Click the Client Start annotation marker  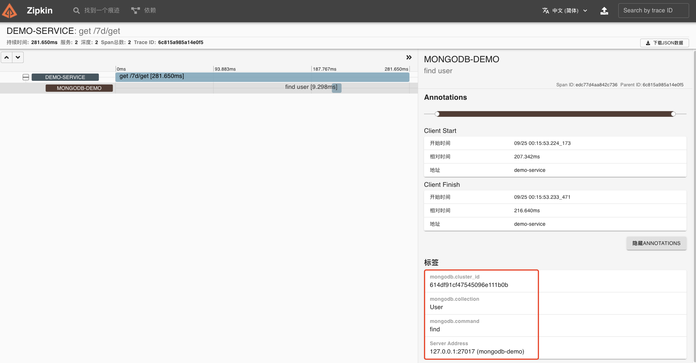click(437, 114)
